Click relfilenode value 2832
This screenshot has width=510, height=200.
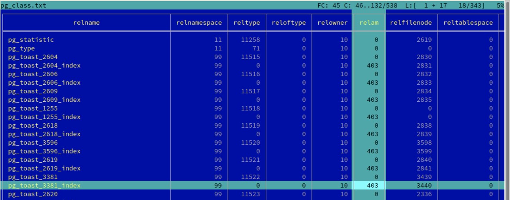coord(424,74)
